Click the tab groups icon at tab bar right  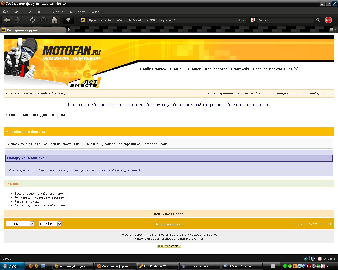(331, 30)
